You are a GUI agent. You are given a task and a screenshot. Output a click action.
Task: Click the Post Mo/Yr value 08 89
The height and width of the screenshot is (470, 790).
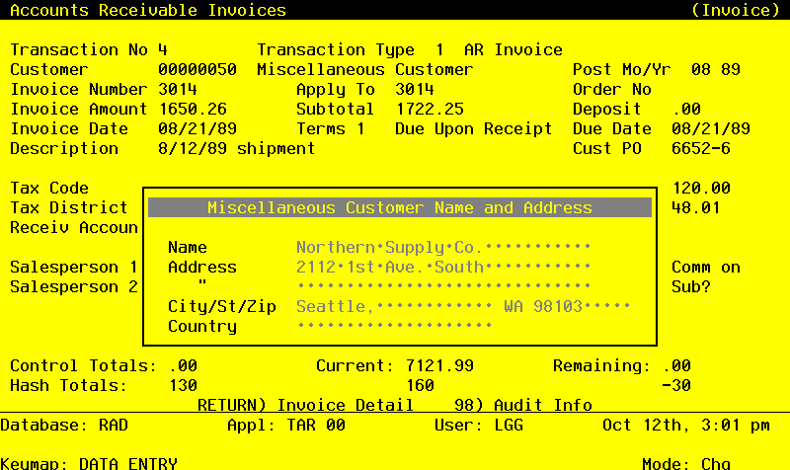[x=715, y=69]
